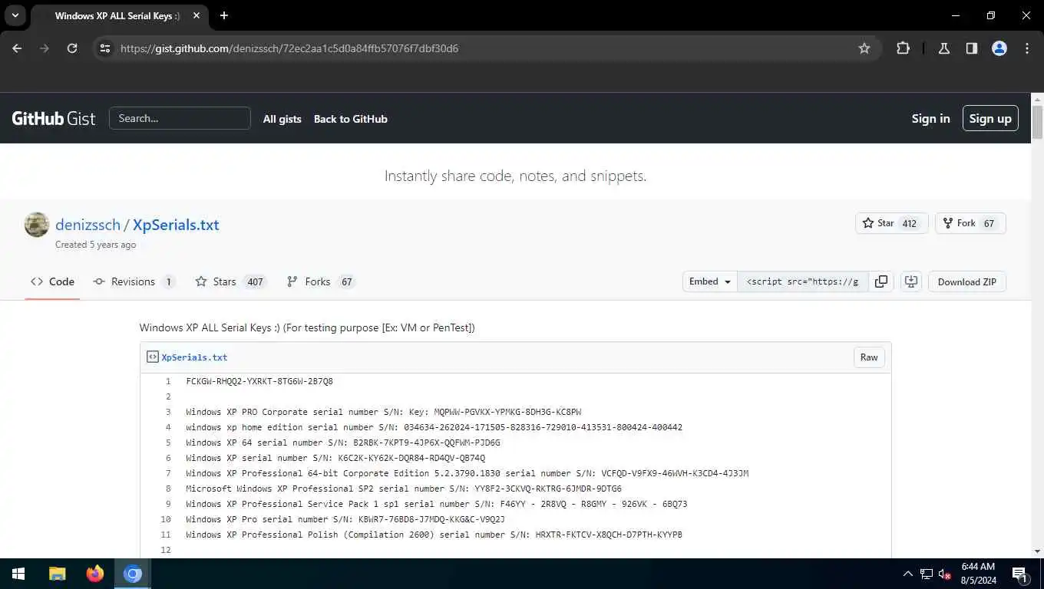Click the page vertical scrollbar thumb
1044x589 pixels.
tap(1037, 123)
